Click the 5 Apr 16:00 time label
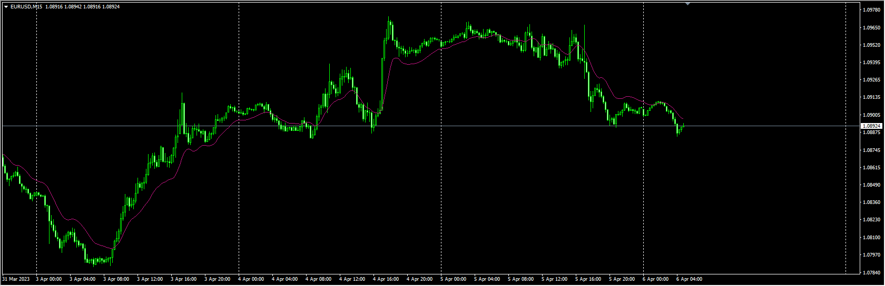This screenshot has height=286, width=885. (x=588, y=279)
